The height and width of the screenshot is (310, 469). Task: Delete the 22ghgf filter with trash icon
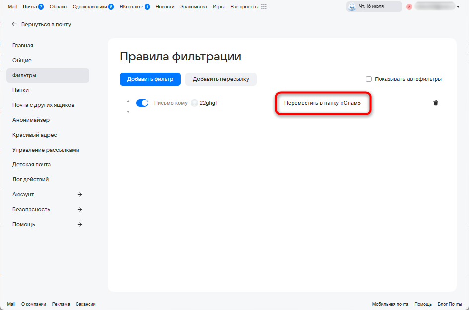coord(436,103)
